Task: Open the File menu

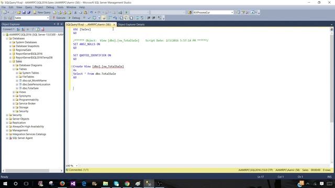Action: (4, 7)
